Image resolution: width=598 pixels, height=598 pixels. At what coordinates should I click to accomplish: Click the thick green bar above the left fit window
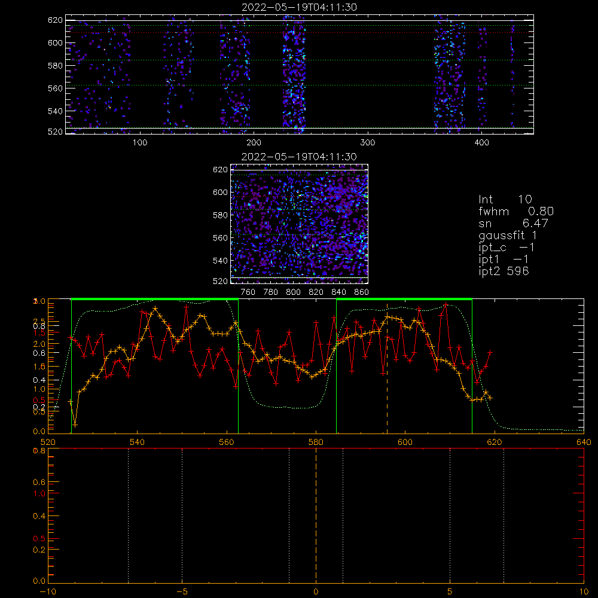[155, 300]
